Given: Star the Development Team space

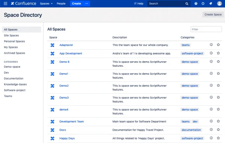Looking at the screenshot, I should (218, 121).
